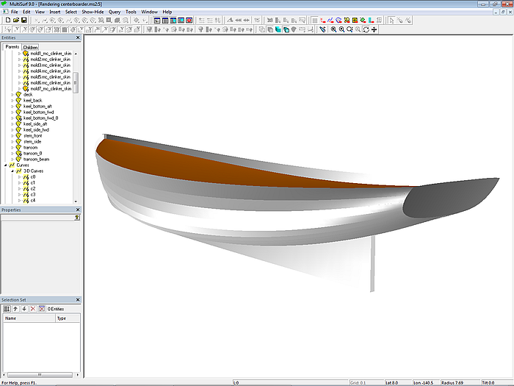Image resolution: width=514 pixels, height=386 pixels.
Task: Open the Show-Hide menu
Action: coord(93,12)
